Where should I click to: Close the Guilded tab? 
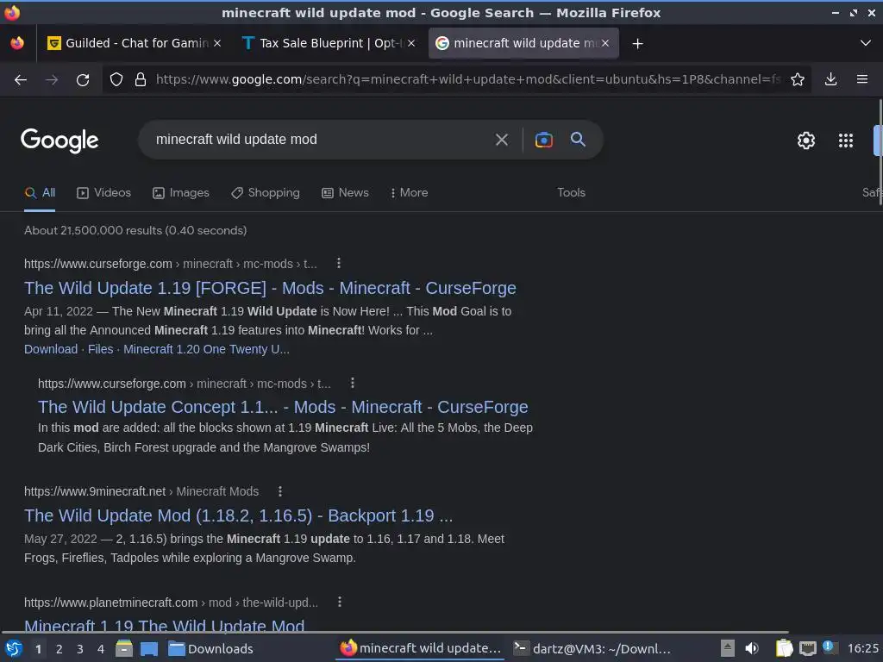[x=217, y=43]
